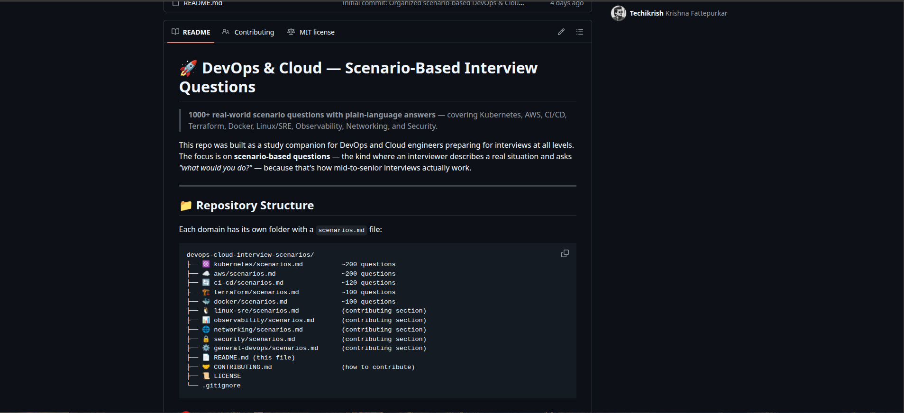Click the LICENSE scroll emoji icon

pyautogui.click(x=206, y=376)
